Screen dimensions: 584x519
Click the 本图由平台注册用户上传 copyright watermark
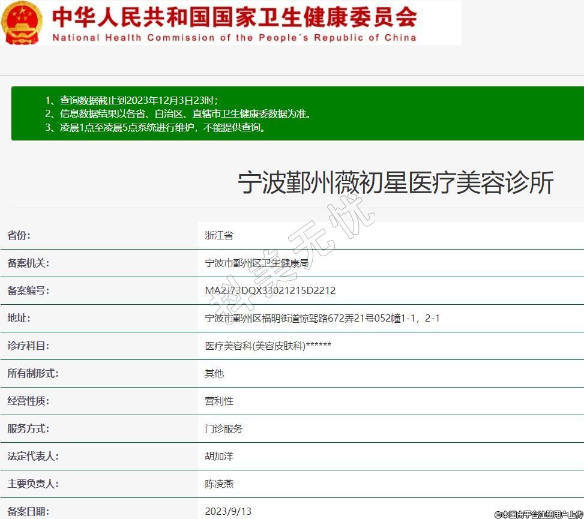(538, 514)
